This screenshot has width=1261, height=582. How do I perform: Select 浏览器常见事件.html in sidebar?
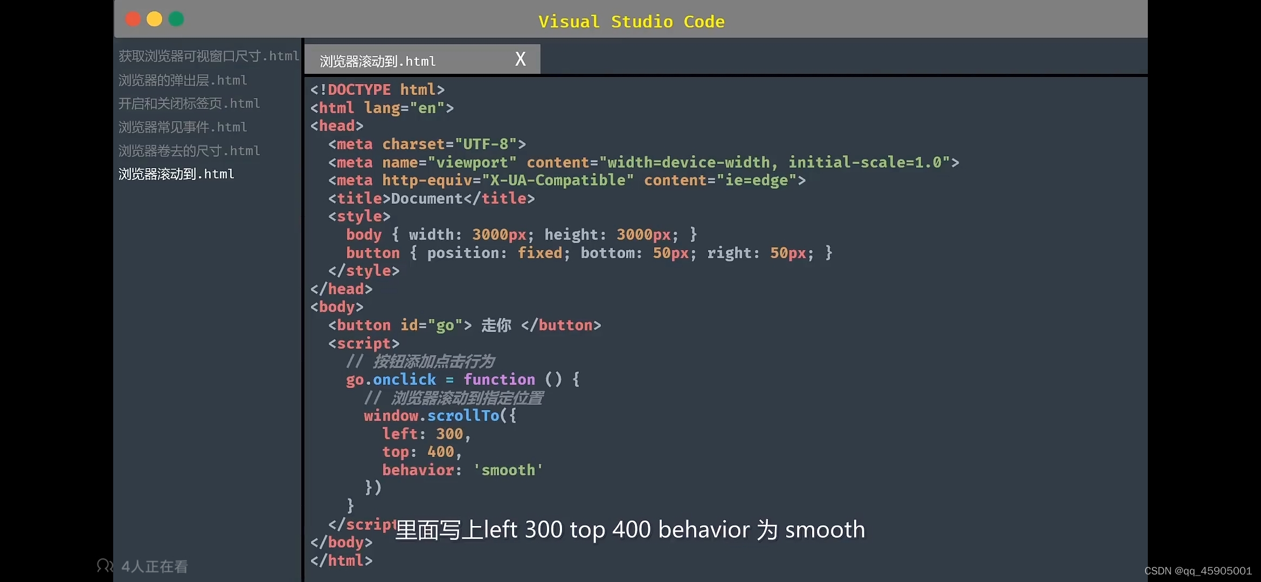183,127
